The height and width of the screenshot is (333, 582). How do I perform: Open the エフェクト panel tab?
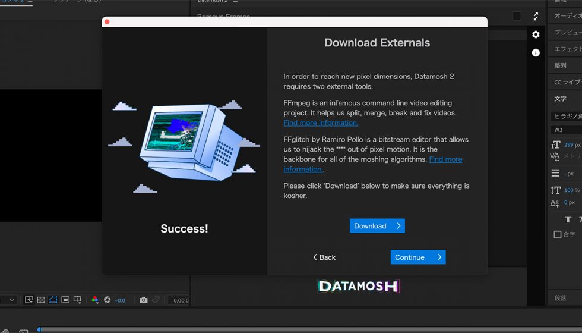click(x=567, y=49)
